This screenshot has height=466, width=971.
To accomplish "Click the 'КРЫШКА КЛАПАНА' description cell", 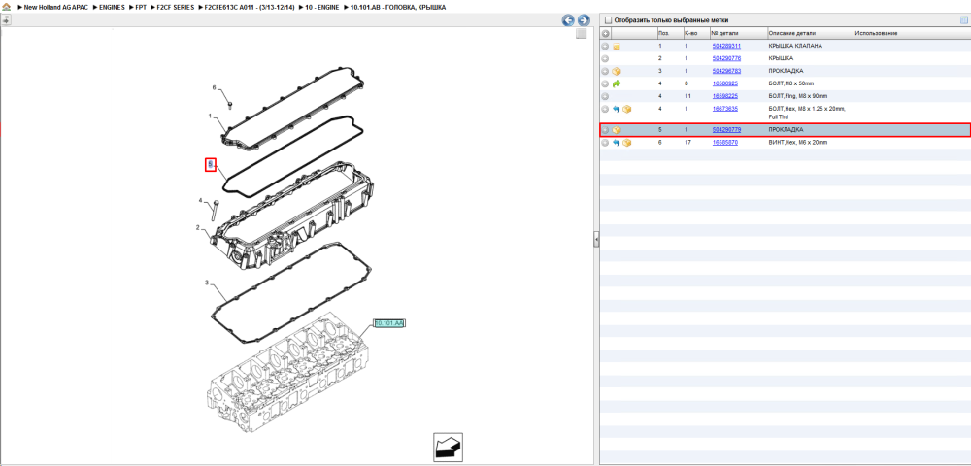I will pyautogui.click(x=795, y=47).
